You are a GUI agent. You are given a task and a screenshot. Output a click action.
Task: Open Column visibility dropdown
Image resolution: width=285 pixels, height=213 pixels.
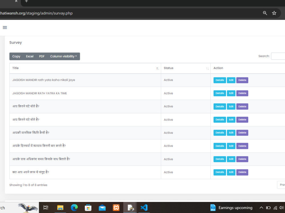point(64,56)
